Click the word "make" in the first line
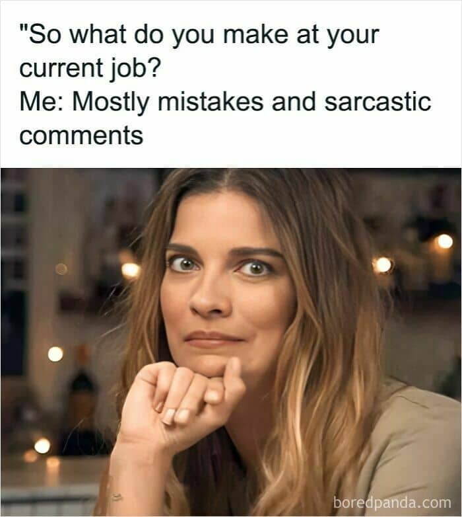This screenshot has width=462, height=517. point(256,34)
